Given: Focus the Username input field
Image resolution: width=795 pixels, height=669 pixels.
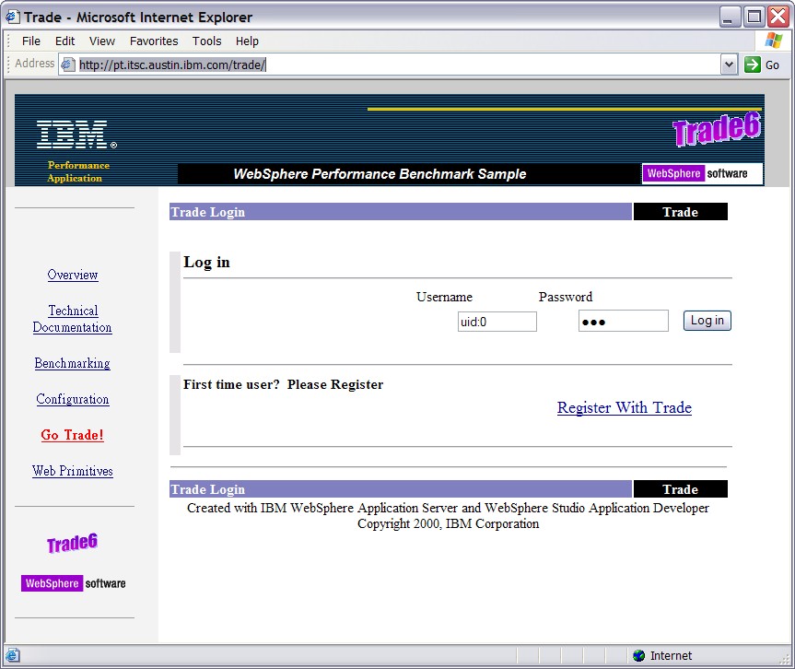Looking at the screenshot, I should 497,322.
